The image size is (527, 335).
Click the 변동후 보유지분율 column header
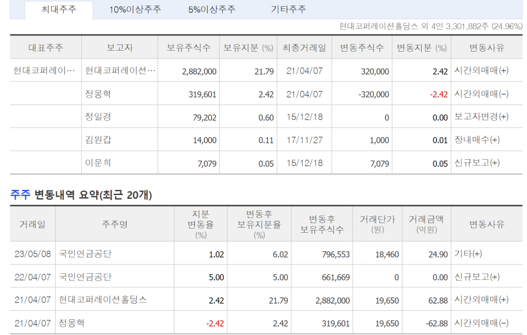tap(259, 224)
